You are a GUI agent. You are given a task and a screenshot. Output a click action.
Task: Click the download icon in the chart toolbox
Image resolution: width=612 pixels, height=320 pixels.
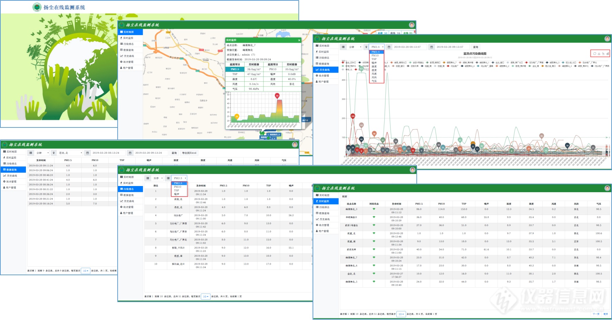(599, 53)
